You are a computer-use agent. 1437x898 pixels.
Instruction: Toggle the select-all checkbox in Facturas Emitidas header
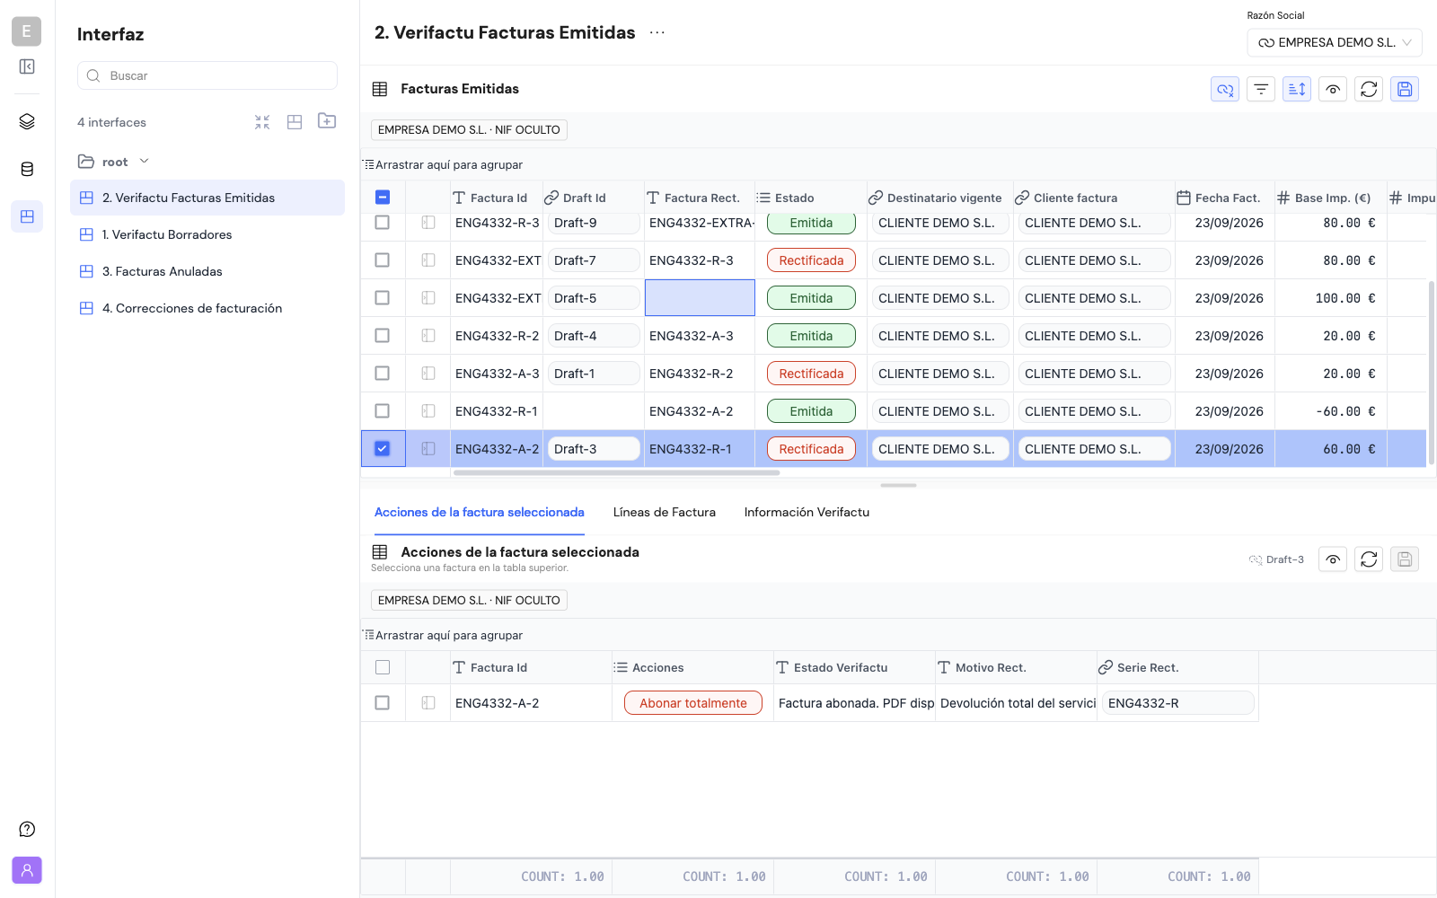383,197
